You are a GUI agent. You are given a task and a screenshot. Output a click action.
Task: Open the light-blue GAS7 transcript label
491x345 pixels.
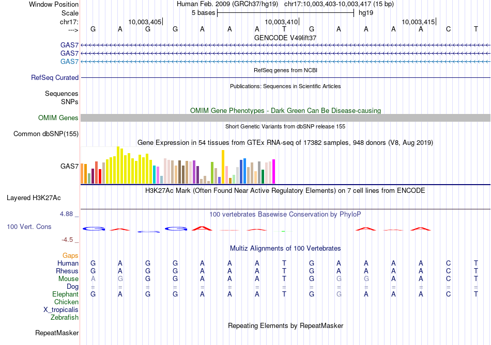[69, 61]
